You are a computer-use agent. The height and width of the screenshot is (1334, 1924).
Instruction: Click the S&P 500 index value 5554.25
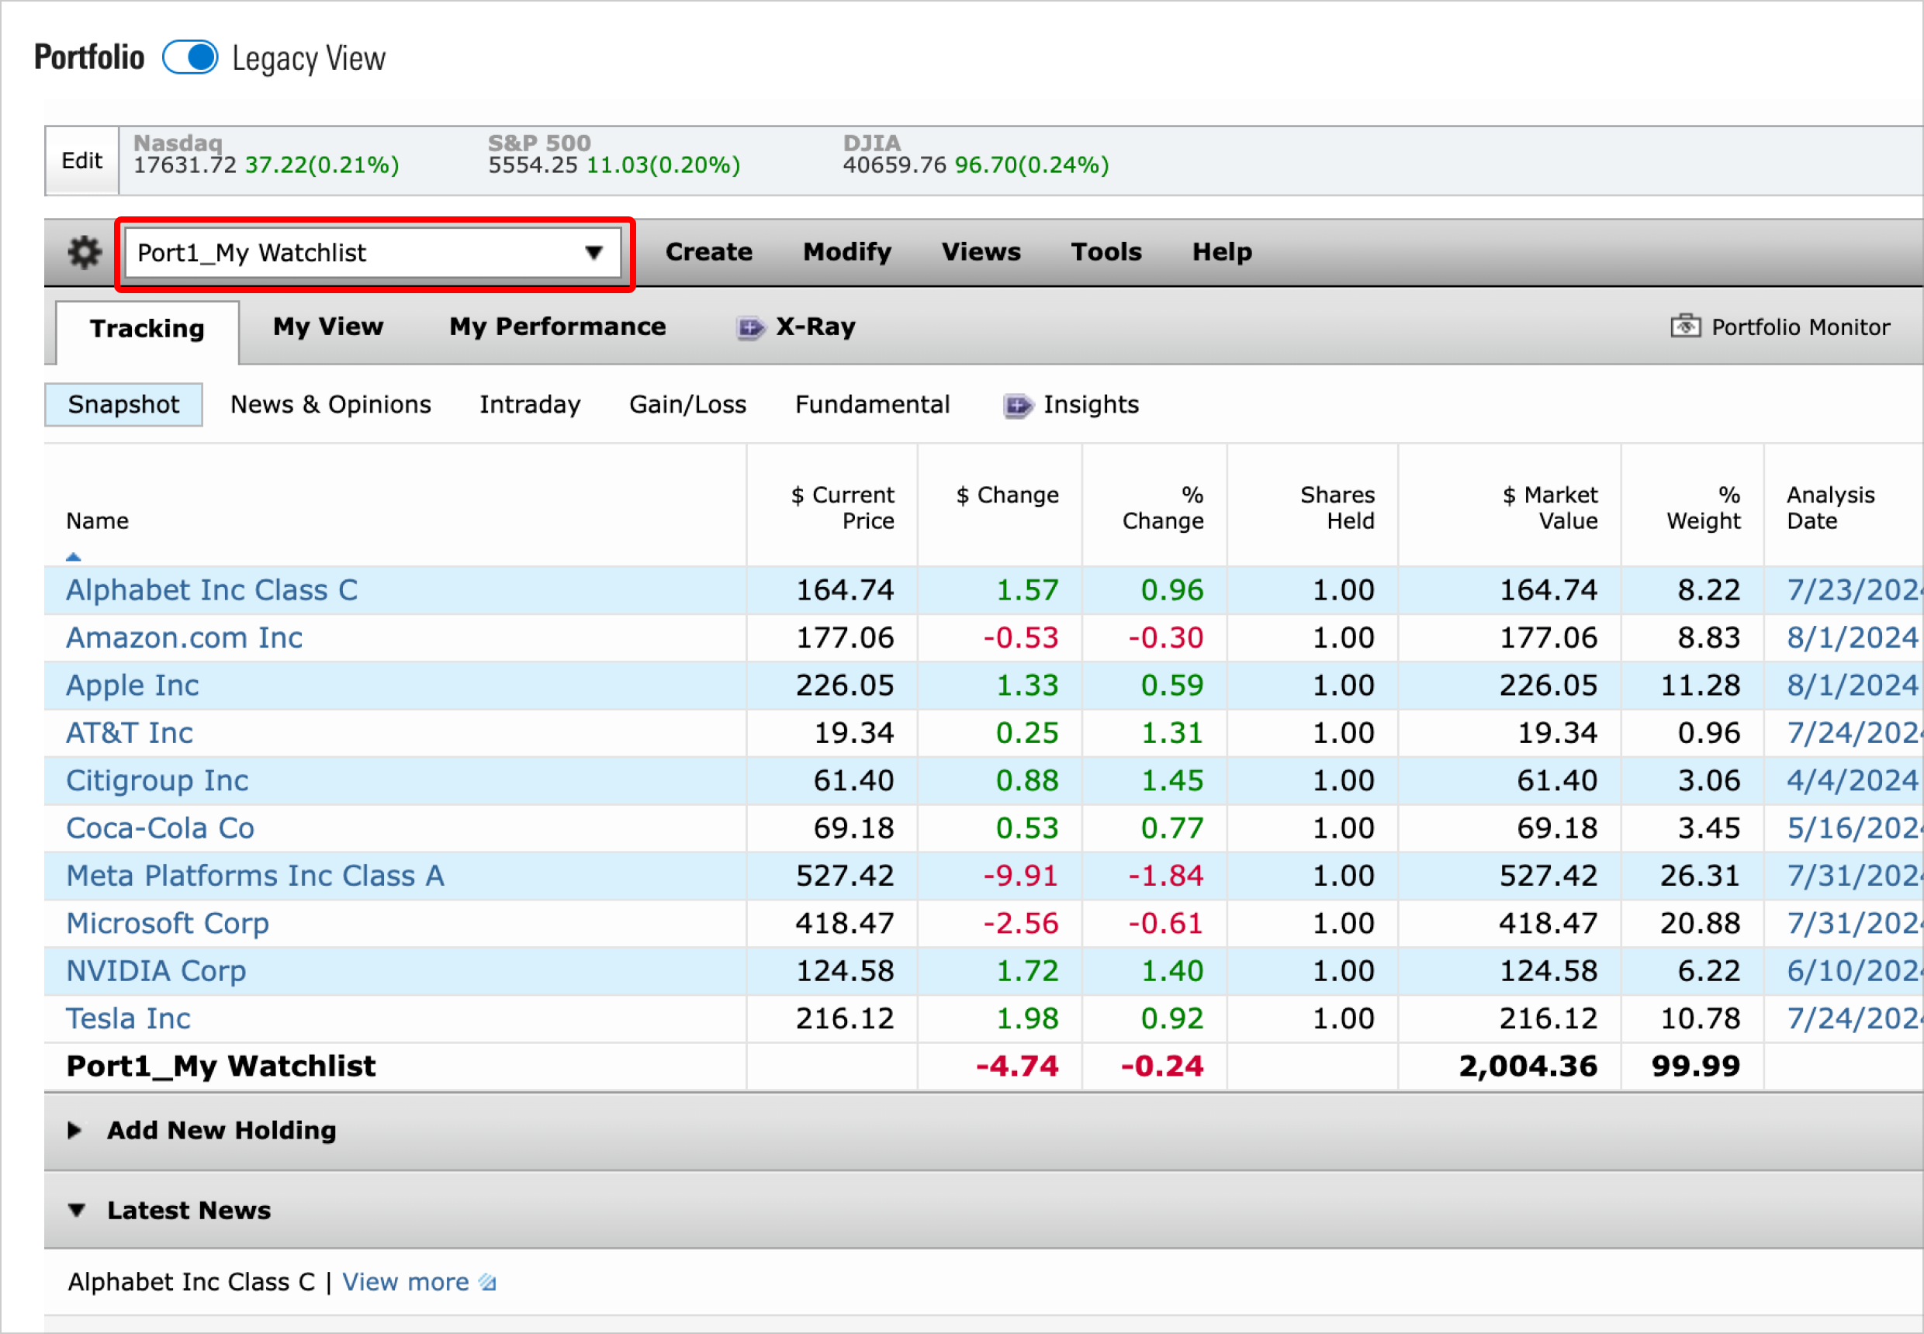533,165
